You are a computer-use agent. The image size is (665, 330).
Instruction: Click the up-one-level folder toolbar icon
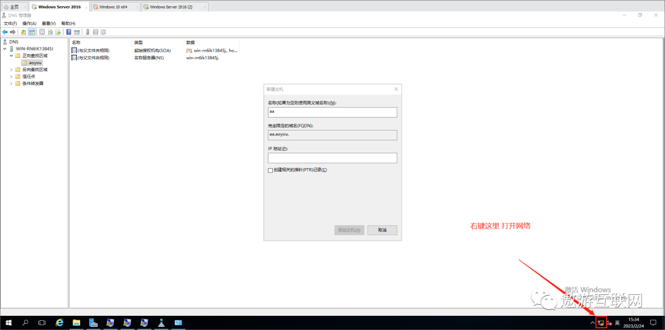tap(23, 32)
